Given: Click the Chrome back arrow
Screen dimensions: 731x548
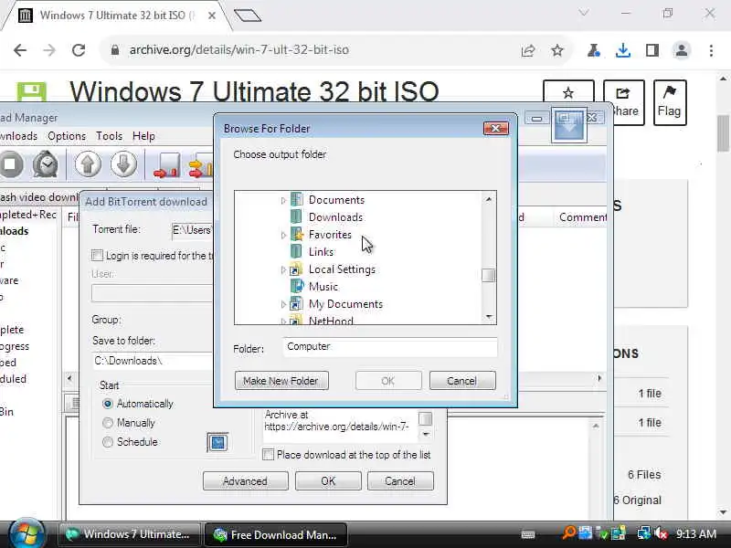Looking at the screenshot, I should coord(20,50).
